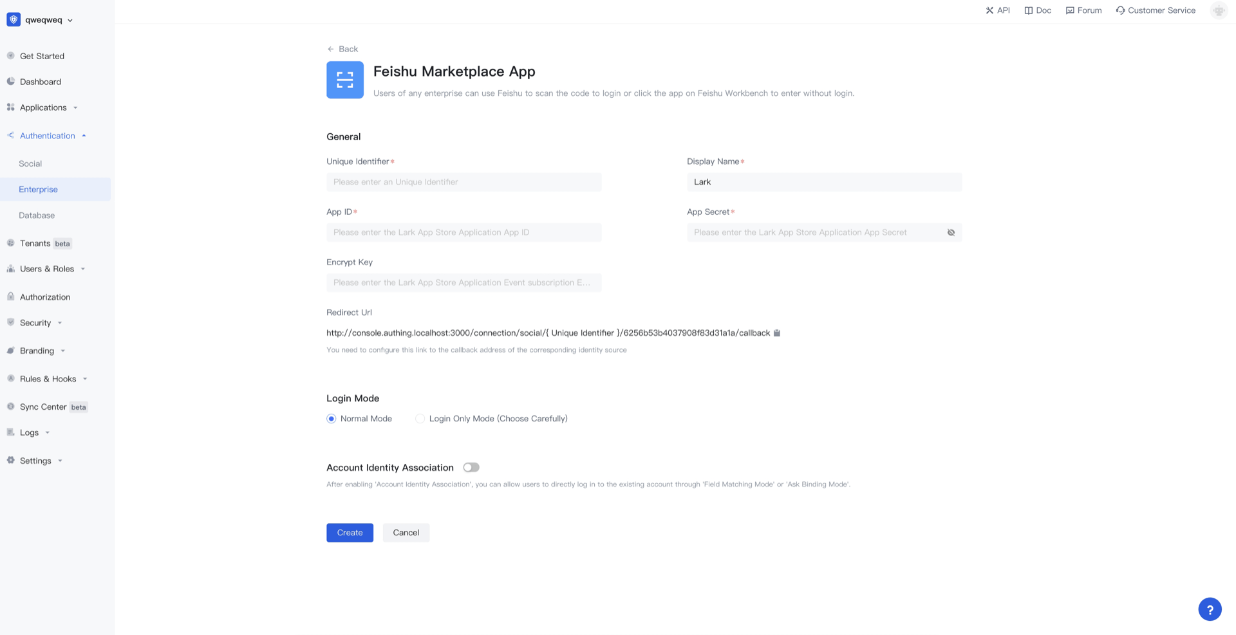Click the Unique Identifier input field
This screenshot has height=635, width=1236.
click(464, 182)
